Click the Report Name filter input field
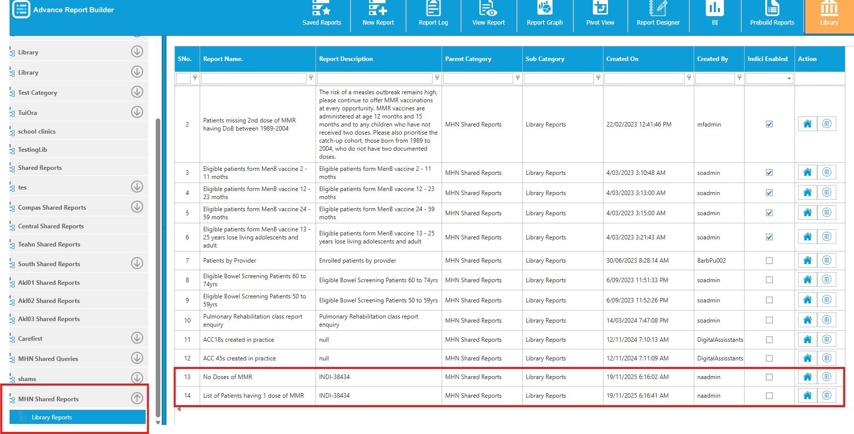This screenshot has width=854, height=434. point(254,79)
